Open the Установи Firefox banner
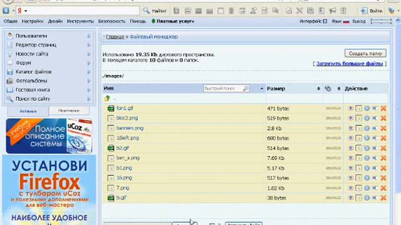The width and height of the screenshot is (401, 225). click(x=49, y=190)
